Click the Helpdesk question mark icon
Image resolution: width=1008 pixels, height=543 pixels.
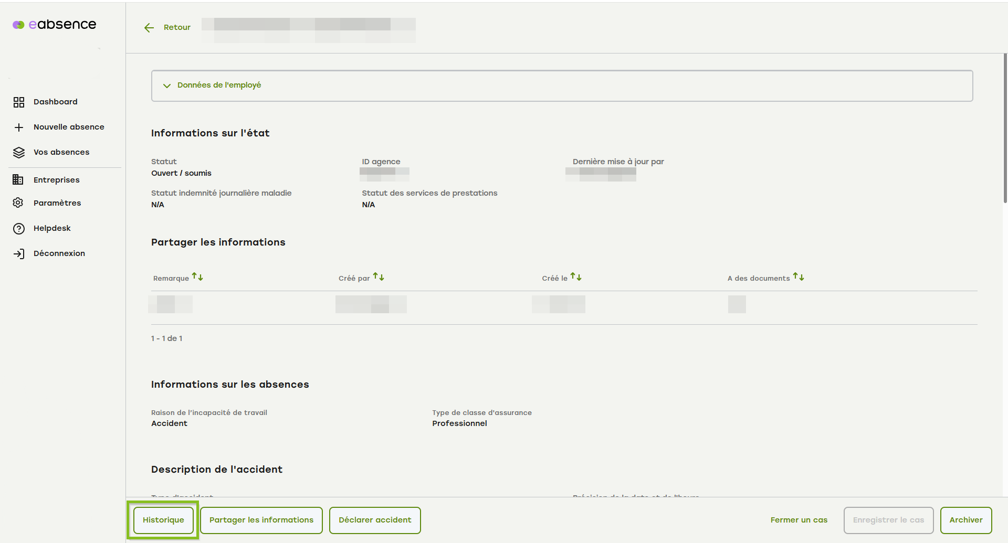(x=19, y=229)
